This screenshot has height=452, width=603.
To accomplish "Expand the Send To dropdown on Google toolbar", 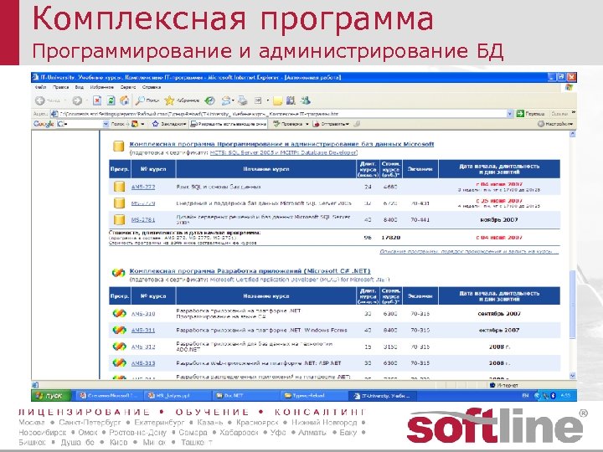I will [348, 124].
